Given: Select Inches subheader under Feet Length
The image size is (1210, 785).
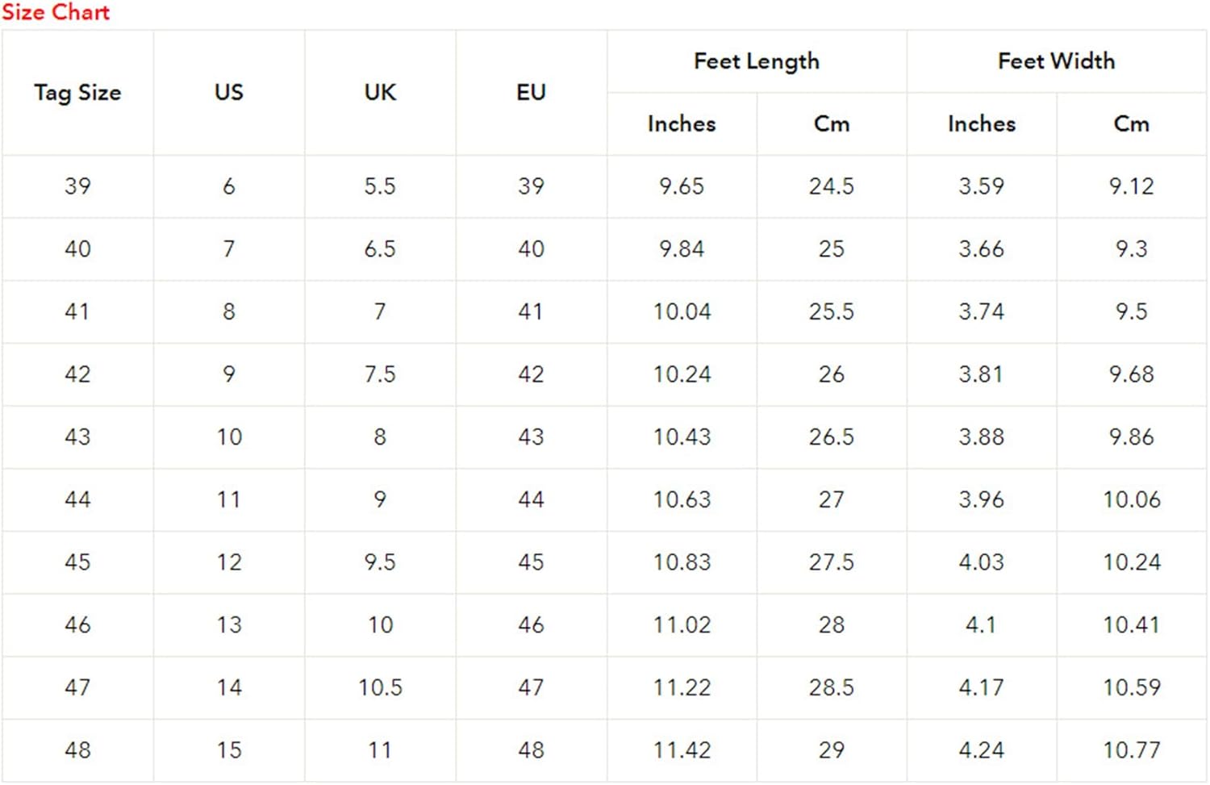Looking at the screenshot, I should pyautogui.click(x=682, y=124).
